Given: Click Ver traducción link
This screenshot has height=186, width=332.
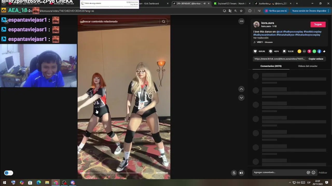Looking at the screenshot, I should pos(261,38).
